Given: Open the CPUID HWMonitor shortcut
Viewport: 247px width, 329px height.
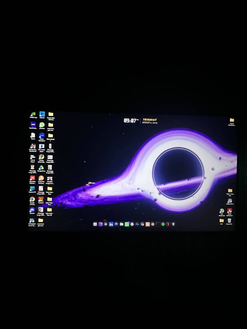Looking at the screenshot, I should [x=230, y=212].
